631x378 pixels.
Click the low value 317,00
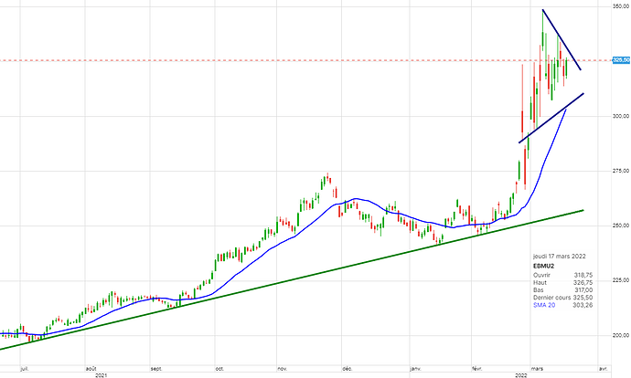tap(583, 290)
